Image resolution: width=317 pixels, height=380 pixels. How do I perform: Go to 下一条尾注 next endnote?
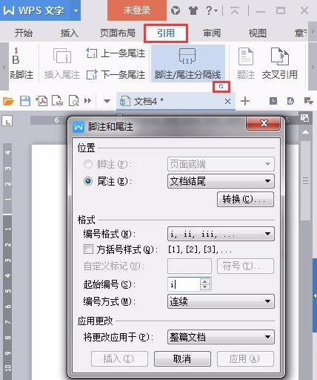[116, 74]
